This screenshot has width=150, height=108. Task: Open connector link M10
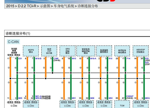[74, 58]
